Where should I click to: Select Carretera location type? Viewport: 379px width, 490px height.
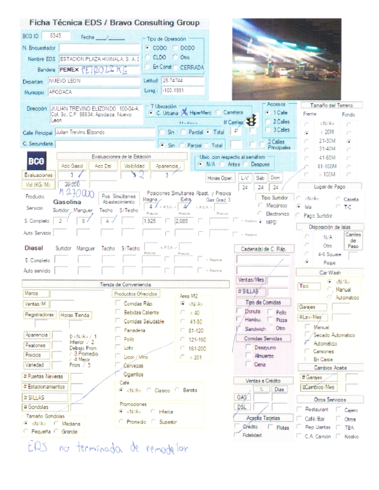[218, 112]
